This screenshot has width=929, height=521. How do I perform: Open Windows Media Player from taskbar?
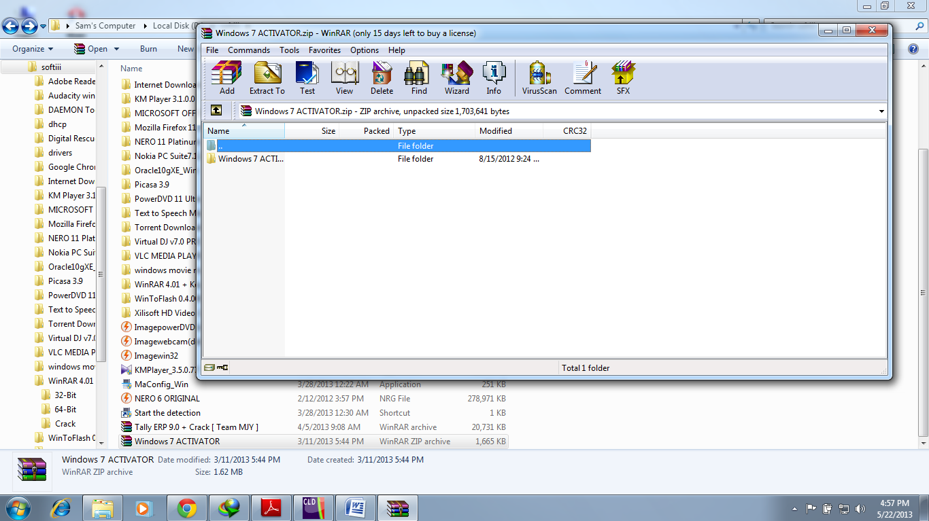click(143, 507)
